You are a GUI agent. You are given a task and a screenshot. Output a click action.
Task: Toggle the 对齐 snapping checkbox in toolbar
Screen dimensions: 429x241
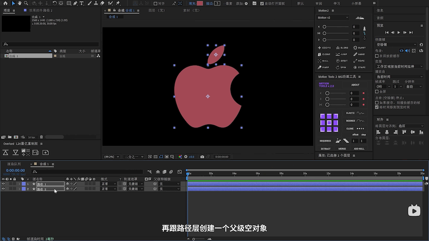tap(155, 3)
